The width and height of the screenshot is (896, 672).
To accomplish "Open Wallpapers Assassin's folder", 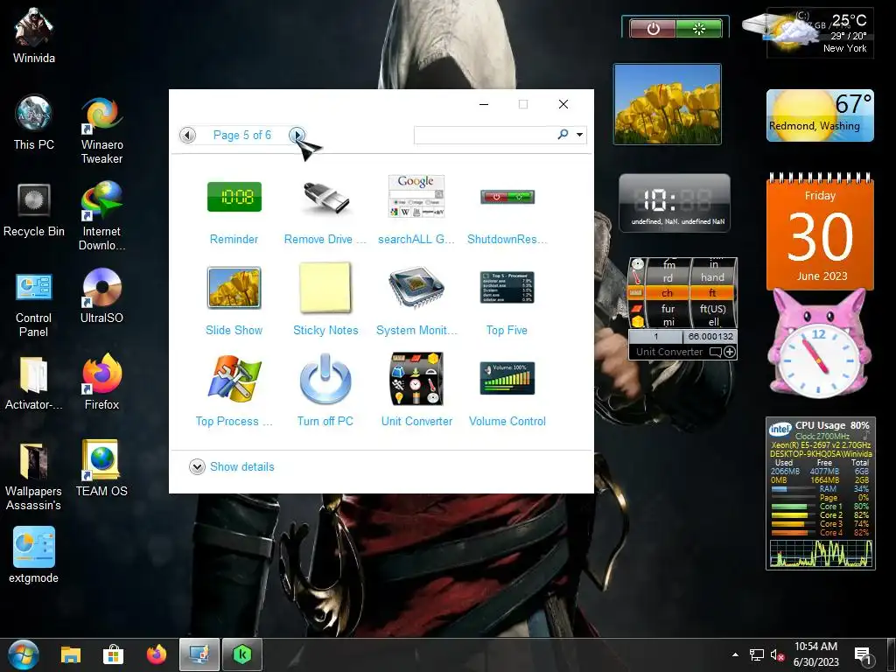I will click(34, 476).
